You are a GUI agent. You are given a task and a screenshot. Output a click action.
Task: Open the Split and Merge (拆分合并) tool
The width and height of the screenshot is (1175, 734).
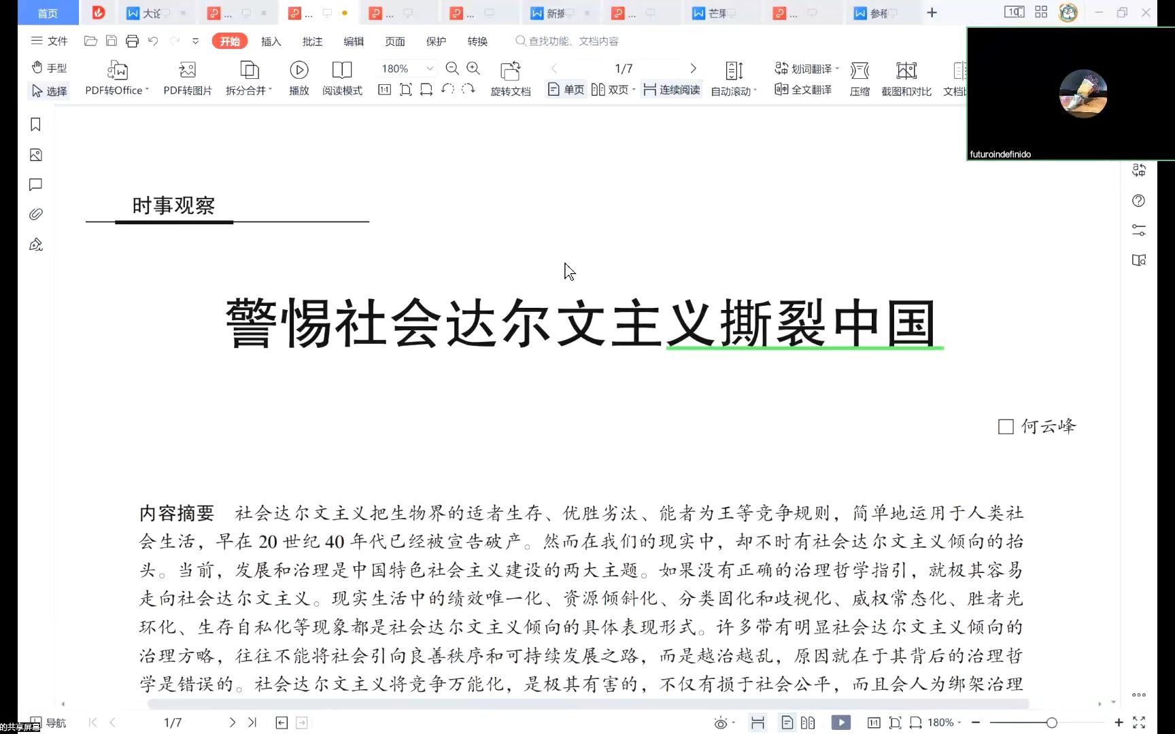(249, 79)
